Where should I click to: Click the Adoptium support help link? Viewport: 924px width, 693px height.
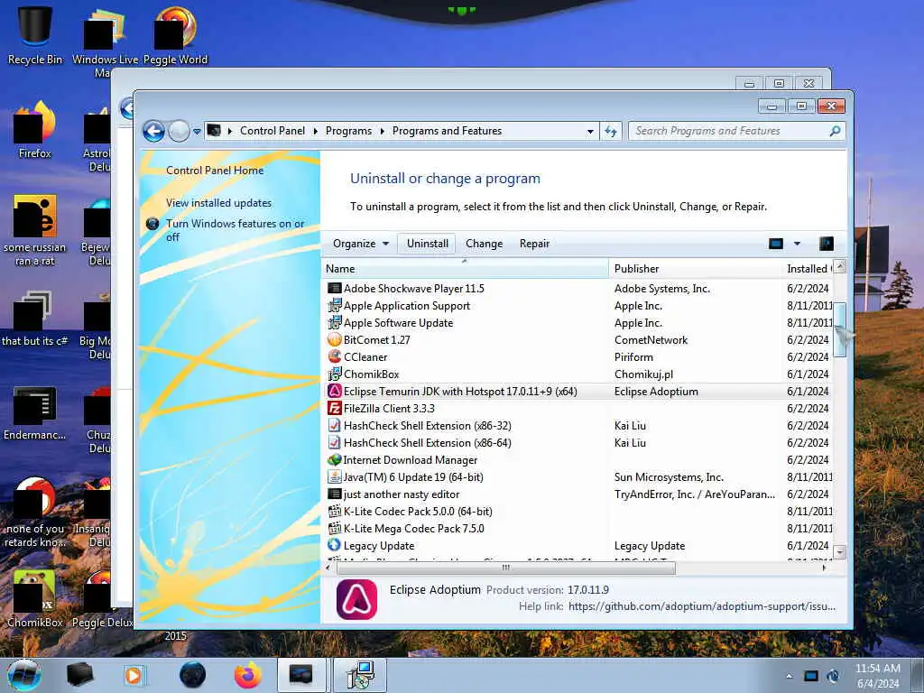pos(702,606)
